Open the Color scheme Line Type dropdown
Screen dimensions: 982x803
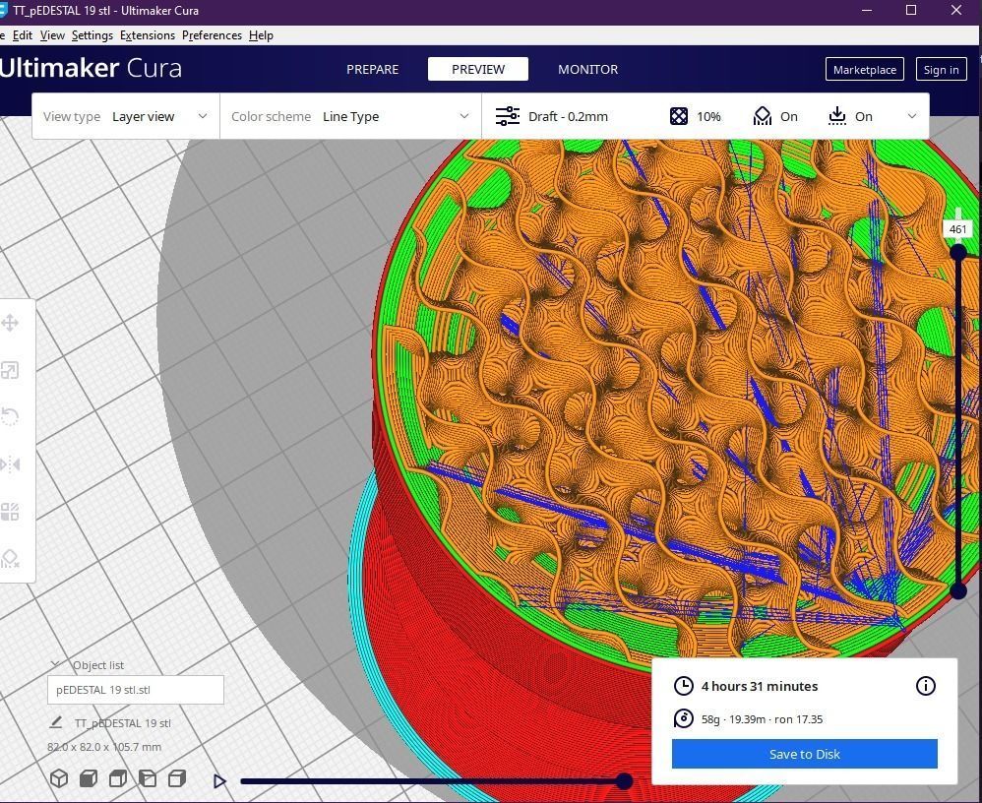pos(350,116)
